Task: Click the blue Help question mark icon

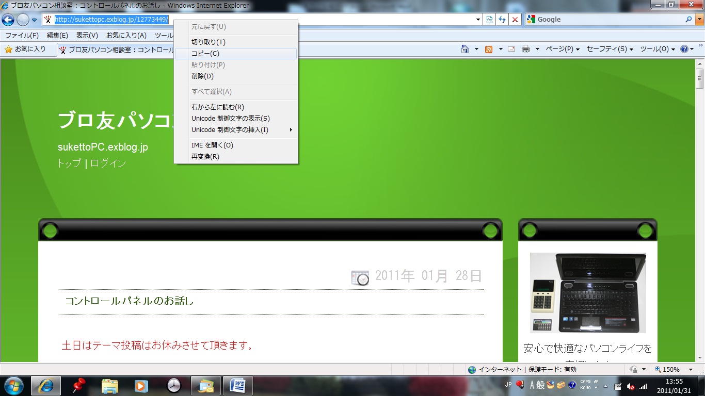Action: pyautogui.click(x=684, y=49)
